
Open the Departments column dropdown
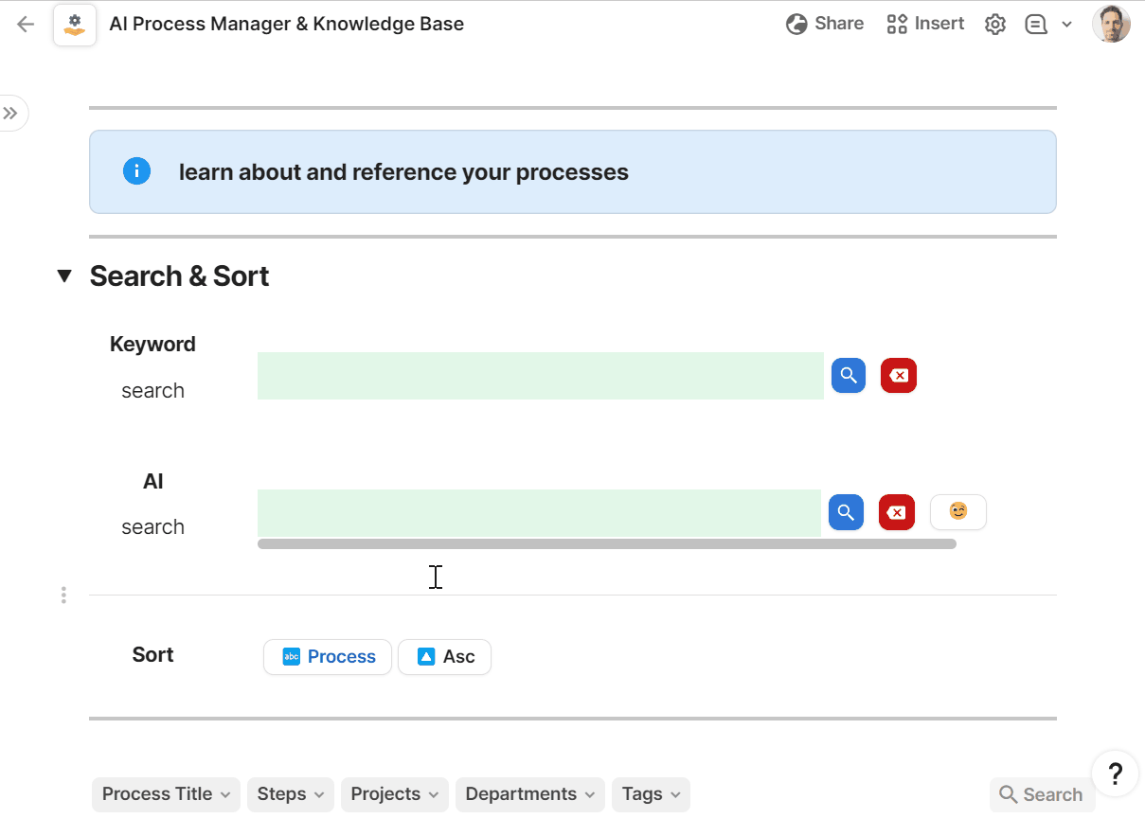click(x=529, y=794)
